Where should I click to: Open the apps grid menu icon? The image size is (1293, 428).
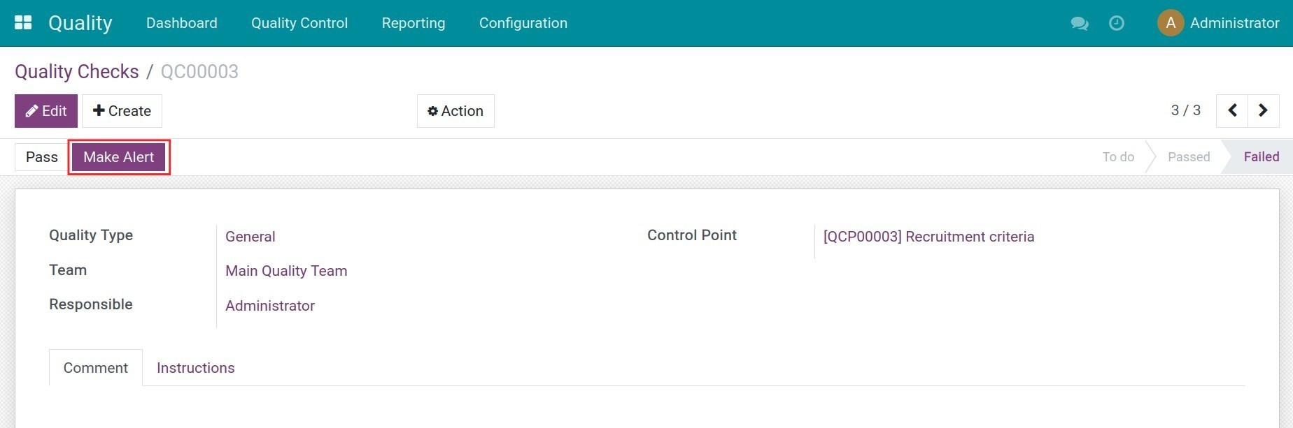point(23,23)
